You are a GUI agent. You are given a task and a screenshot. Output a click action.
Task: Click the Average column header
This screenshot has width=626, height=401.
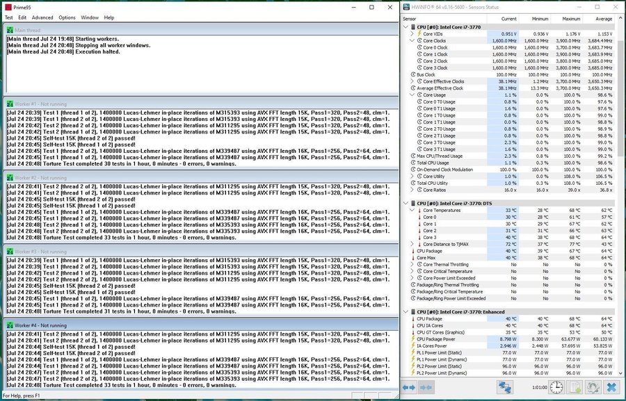[x=598, y=19]
